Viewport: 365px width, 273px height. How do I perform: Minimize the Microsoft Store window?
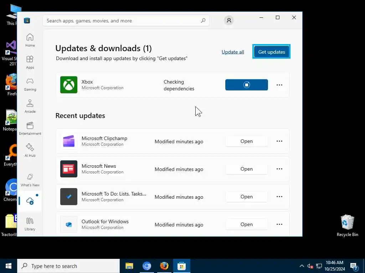(261, 17)
